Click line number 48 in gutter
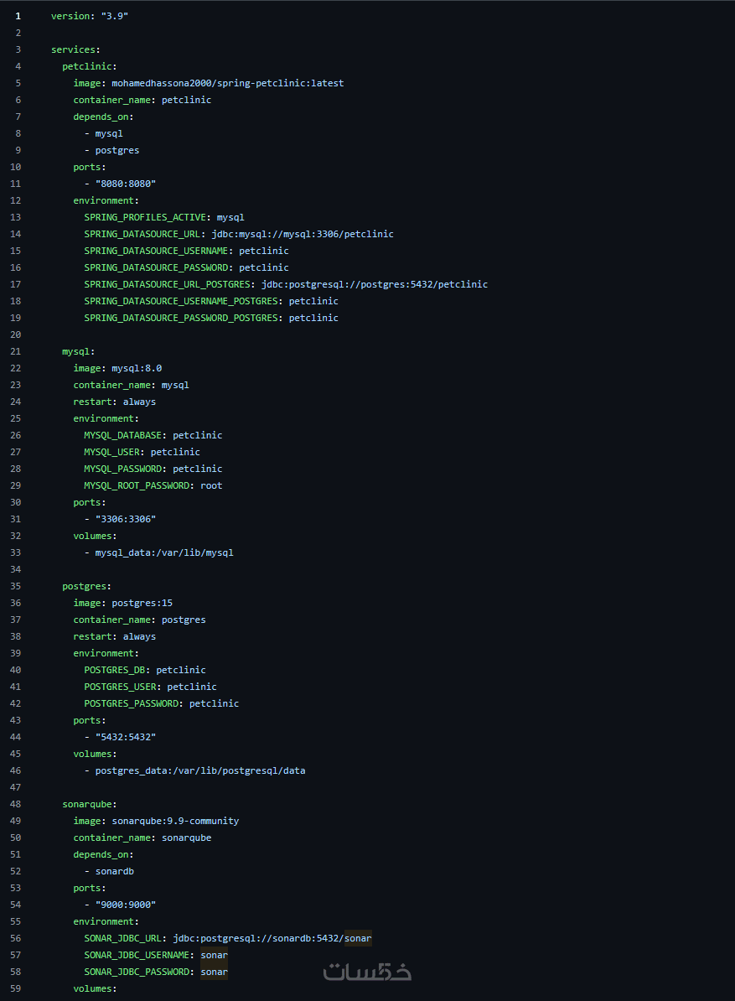Screen dimensions: 735x1001 click(18, 804)
